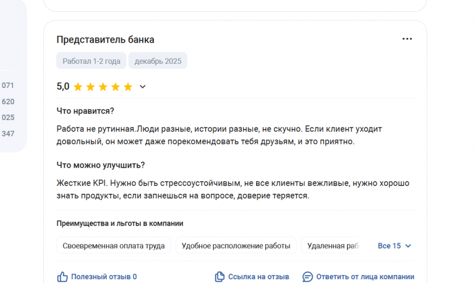The height and width of the screenshot is (283, 475).
Task: Click the декабрь 2025 date badge
Action: pos(158,60)
